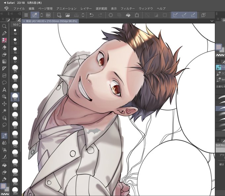
Task: Adjust brush size 50.0 stepper
Action: click(x=20, y=25)
